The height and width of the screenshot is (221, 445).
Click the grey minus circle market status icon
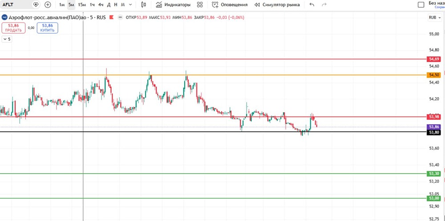pyautogui.click(x=120, y=18)
